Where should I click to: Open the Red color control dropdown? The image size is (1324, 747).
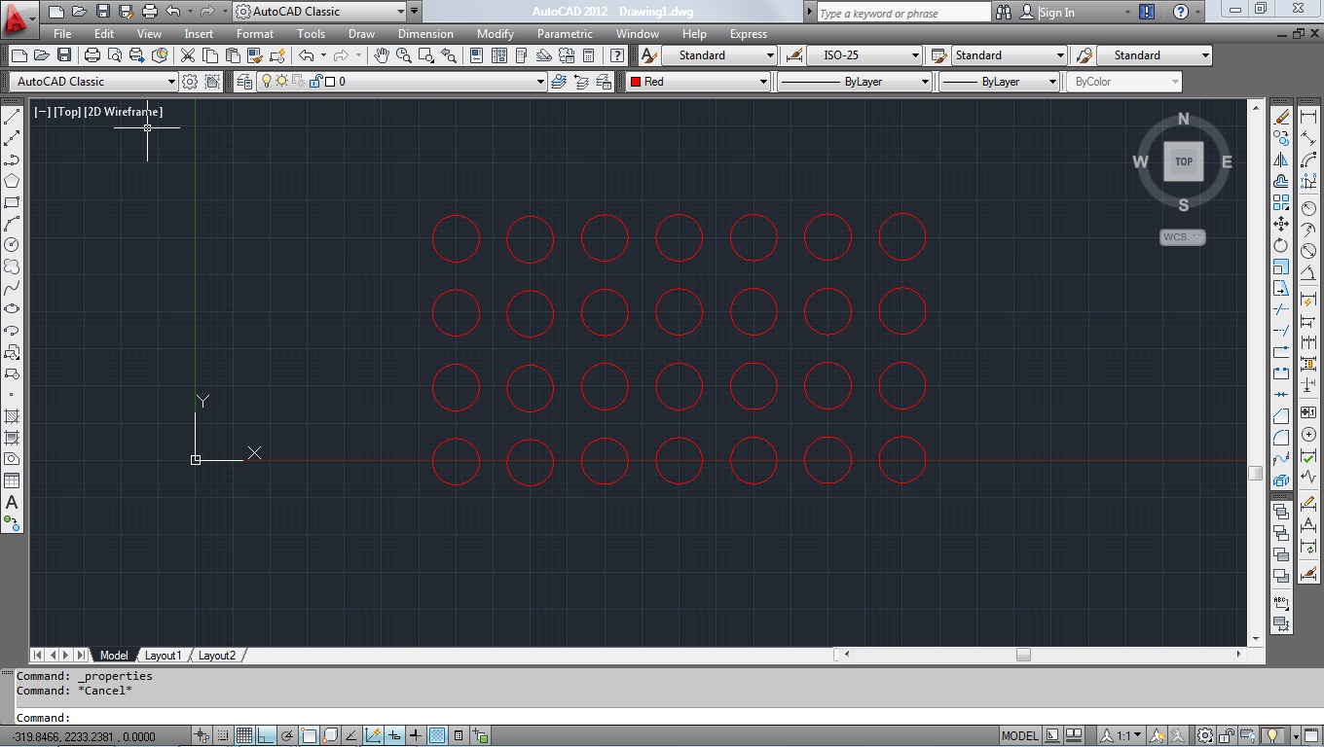point(698,82)
